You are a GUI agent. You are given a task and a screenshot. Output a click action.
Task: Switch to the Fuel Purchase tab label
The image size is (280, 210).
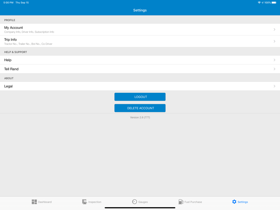tap(193, 202)
